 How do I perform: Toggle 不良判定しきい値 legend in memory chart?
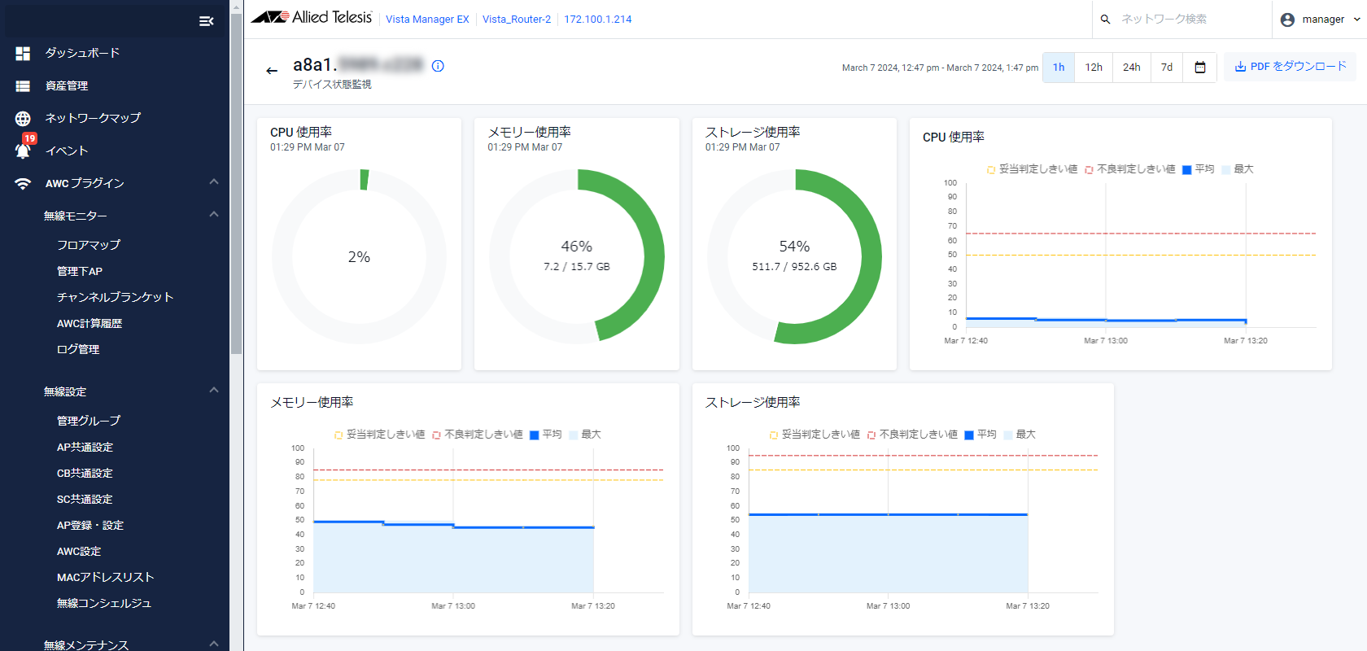pyautogui.click(x=478, y=435)
